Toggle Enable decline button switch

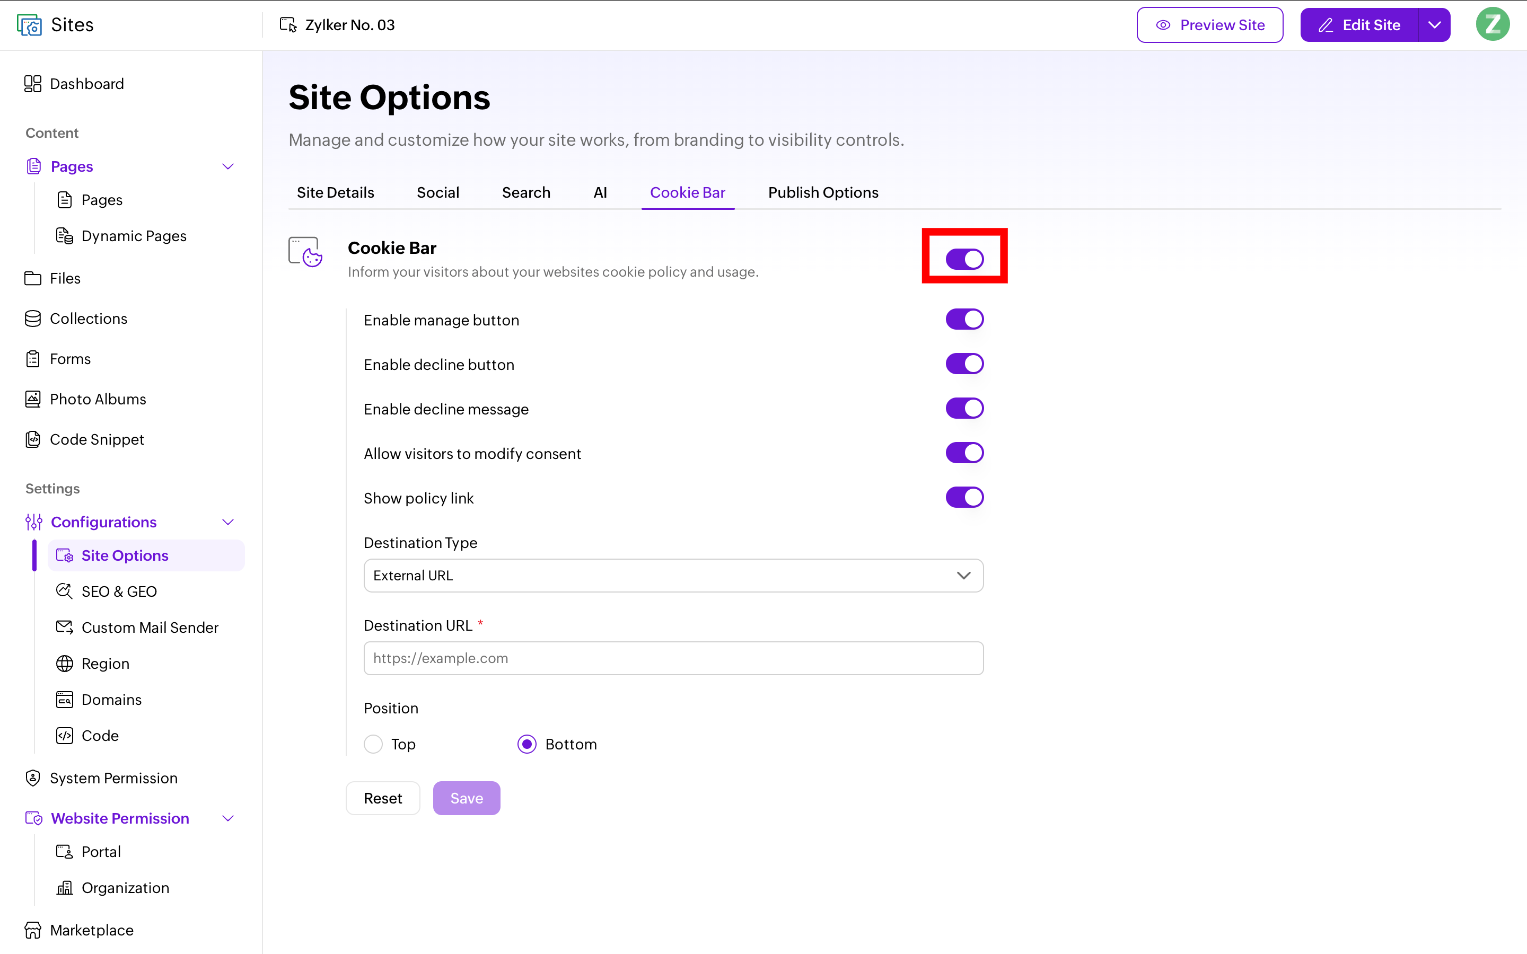click(x=964, y=364)
